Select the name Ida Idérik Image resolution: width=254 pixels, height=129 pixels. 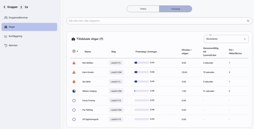(x=86, y=82)
